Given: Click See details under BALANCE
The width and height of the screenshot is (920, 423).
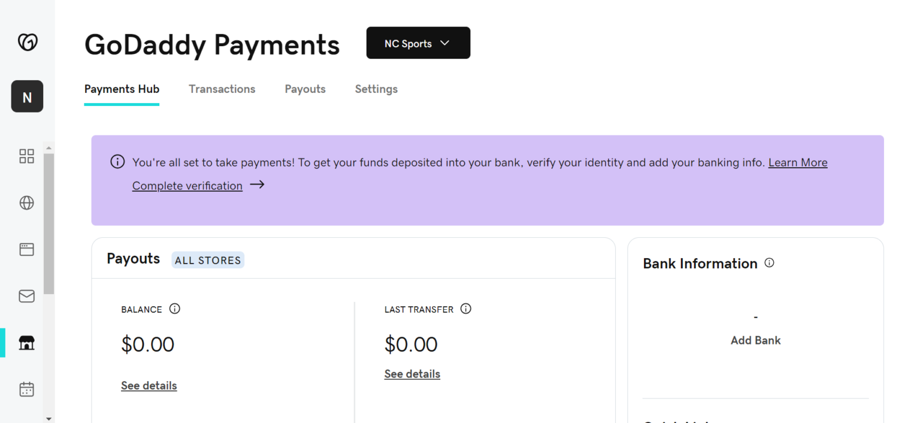Looking at the screenshot, I should click(149, 386).
